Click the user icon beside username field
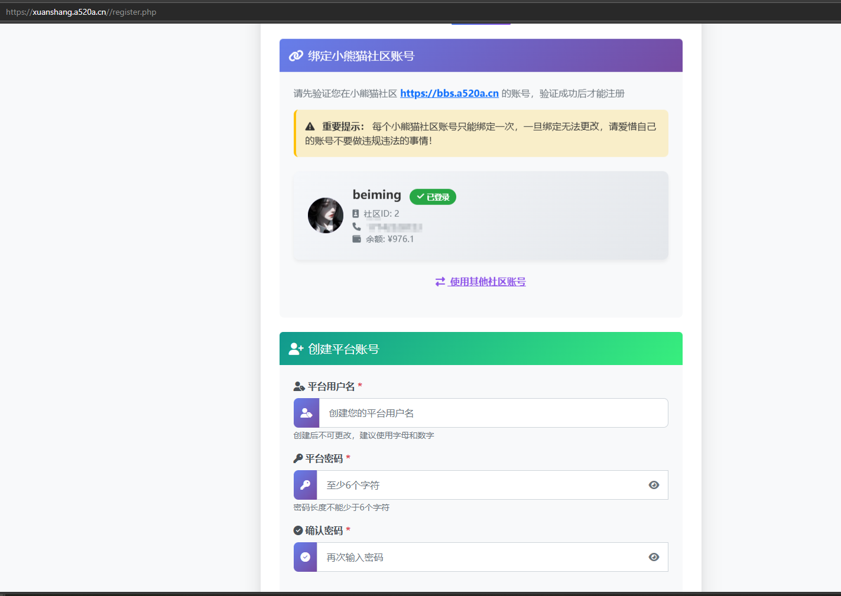This screenshot has height=596, width=841. (306, 413)
